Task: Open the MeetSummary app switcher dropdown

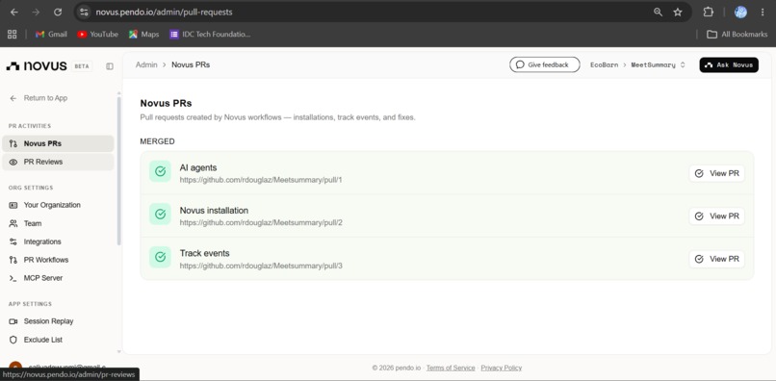Action: pos(658,64)
